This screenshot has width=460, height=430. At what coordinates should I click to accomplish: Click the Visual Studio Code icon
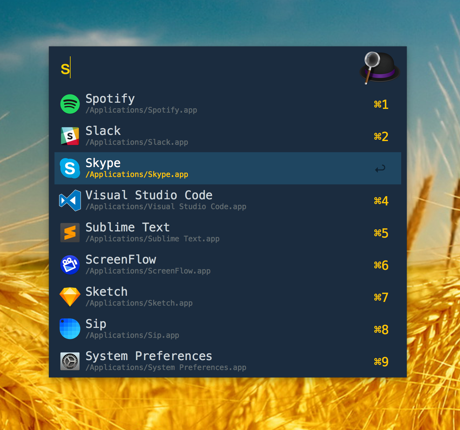tap(70, 200)
